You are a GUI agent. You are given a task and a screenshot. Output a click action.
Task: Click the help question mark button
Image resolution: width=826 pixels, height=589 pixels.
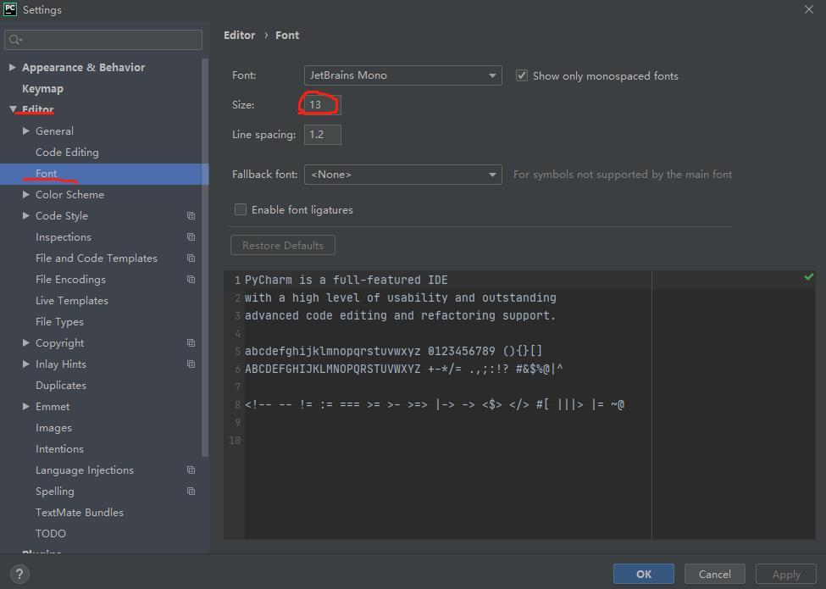pyautogui.click(x=19, y=575)
